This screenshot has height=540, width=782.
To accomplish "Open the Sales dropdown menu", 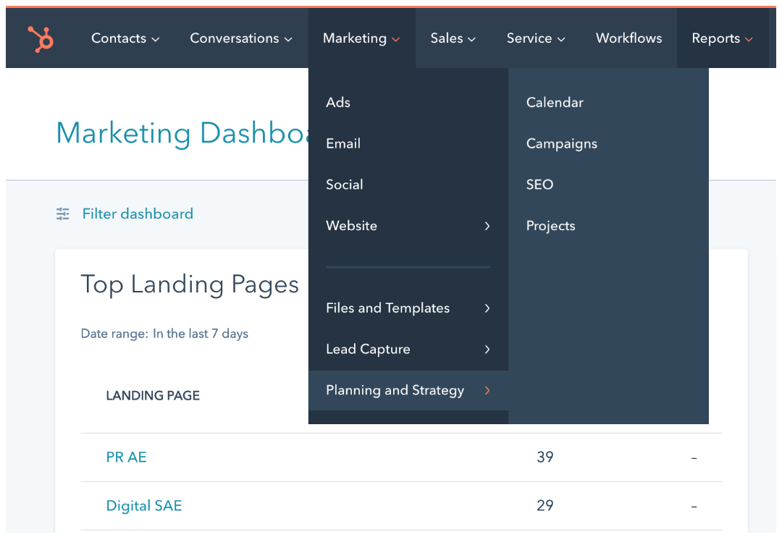I will pos(453,38).
